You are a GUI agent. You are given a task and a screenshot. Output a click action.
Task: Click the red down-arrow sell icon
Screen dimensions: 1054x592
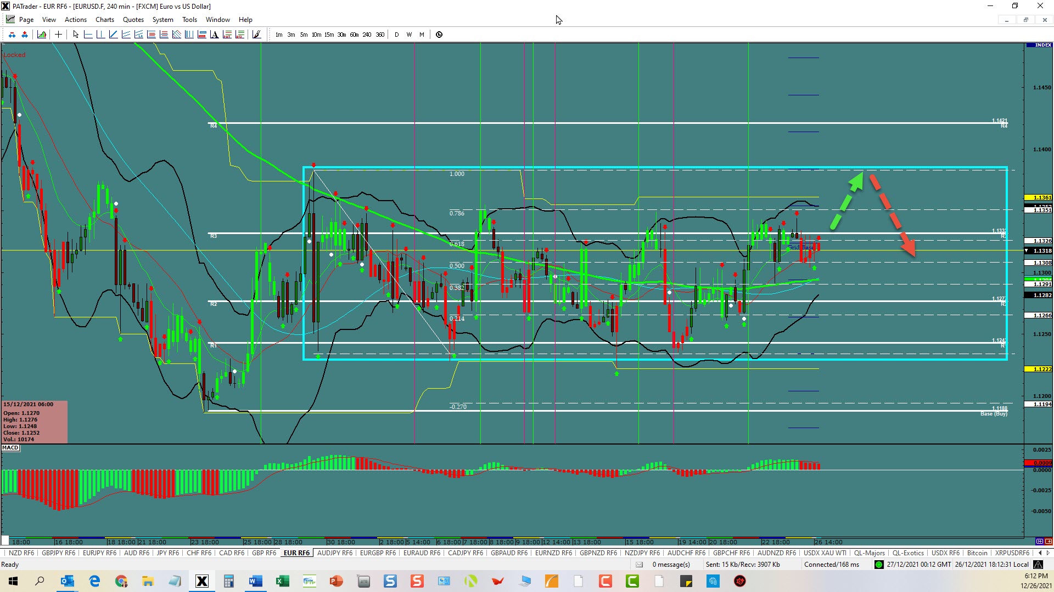[x=12, y=35]
